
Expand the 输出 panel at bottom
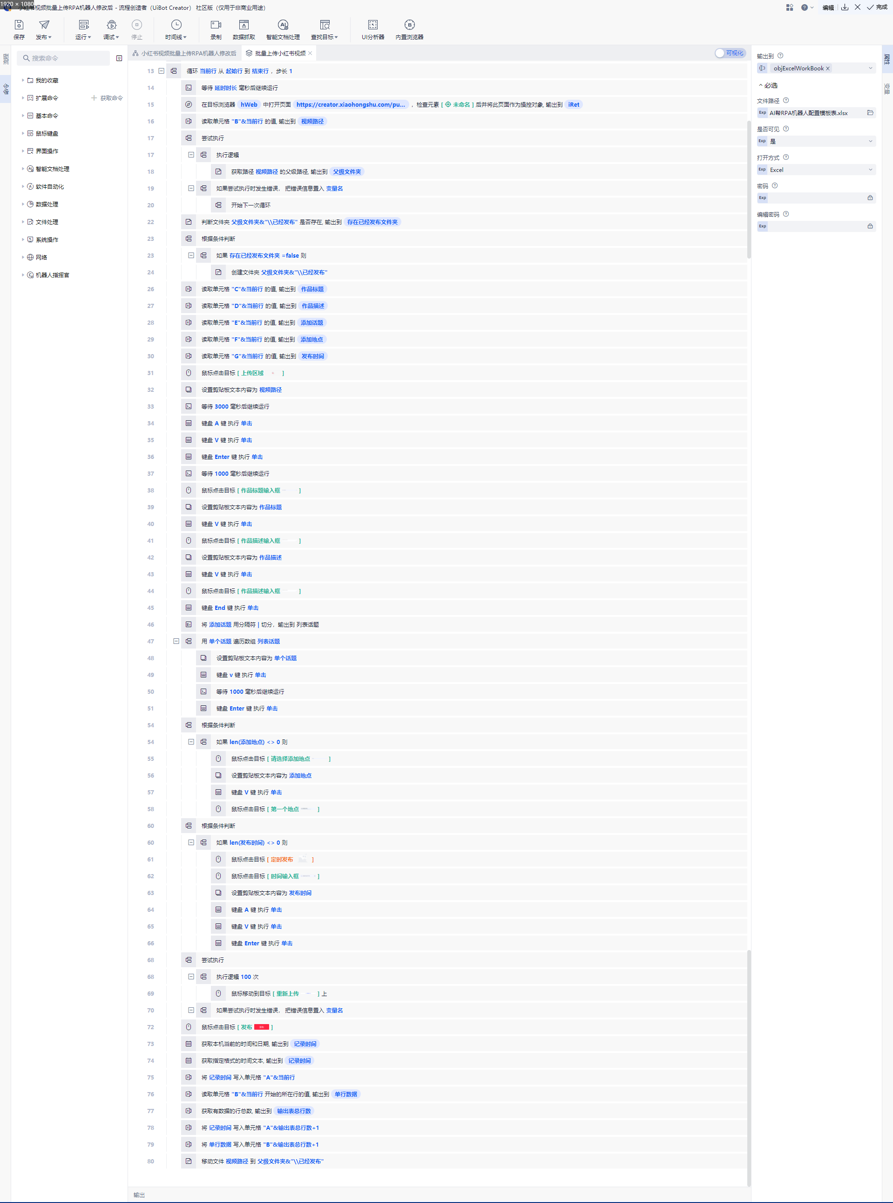(139, 1195)
